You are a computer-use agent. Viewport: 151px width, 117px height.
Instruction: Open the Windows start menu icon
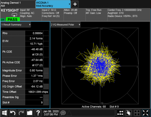tap(5, 113)
